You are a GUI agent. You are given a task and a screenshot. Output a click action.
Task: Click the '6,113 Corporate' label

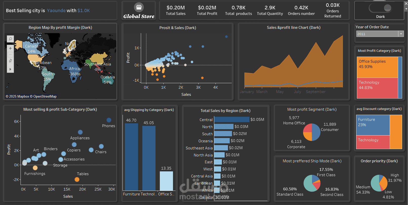point(296,144)
